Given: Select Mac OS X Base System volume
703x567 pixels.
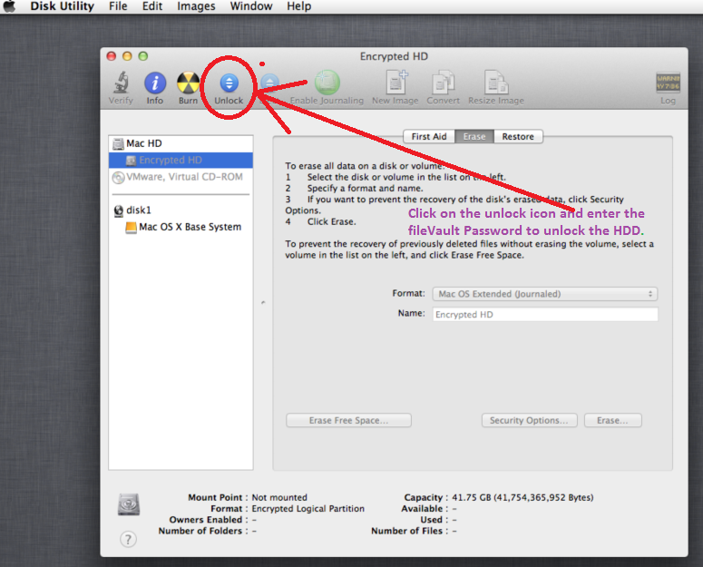Looking at the screenshot, I should tap(181, 227).
